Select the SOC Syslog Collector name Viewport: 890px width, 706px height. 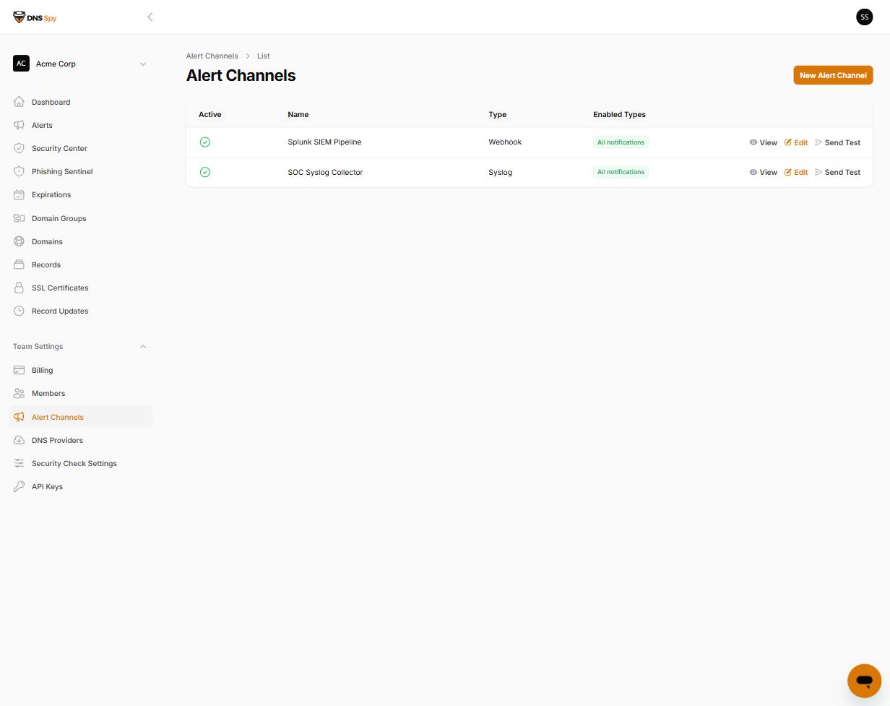tap(325, 172)
